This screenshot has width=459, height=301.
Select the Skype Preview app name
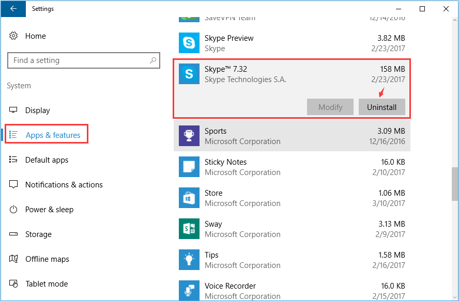point(229,38)
